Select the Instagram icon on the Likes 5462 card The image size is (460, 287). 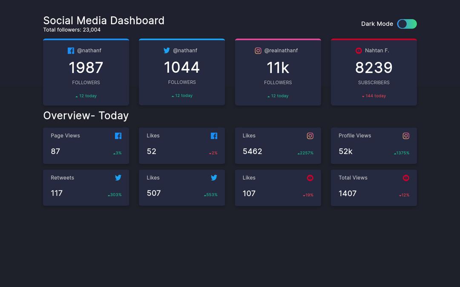[x=310, y=136]
